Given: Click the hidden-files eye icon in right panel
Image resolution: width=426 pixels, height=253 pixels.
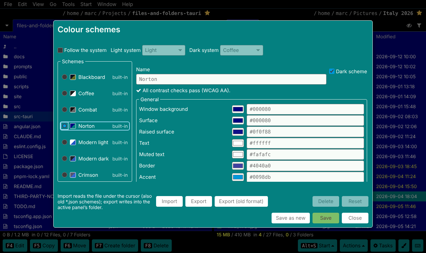Looking at the screenshot, I should tap(409, 26).
